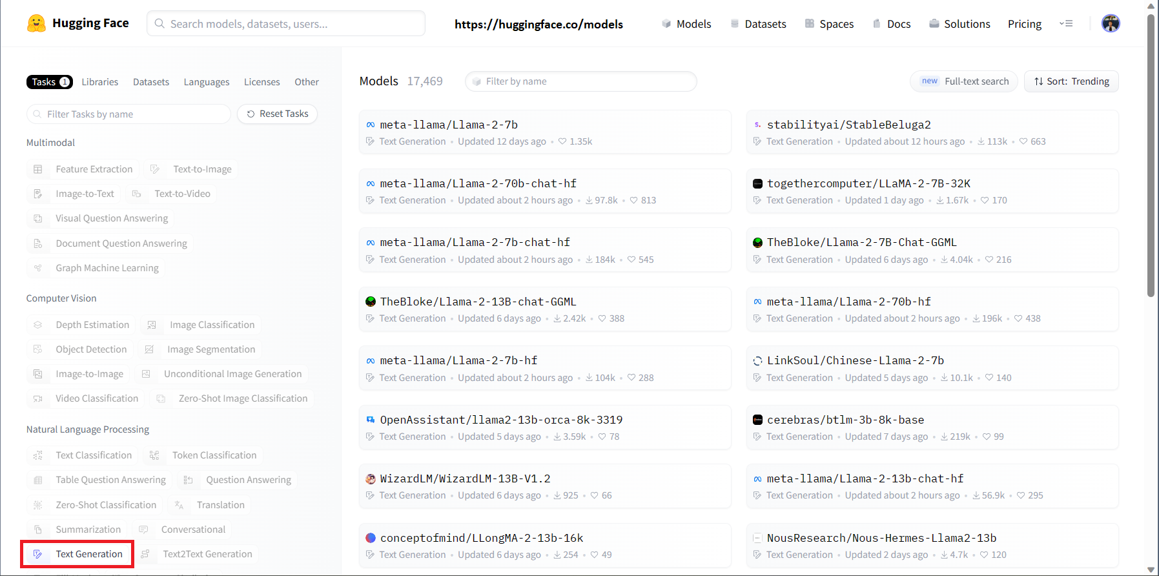Click the Reset Tasks button

point(278,114)
